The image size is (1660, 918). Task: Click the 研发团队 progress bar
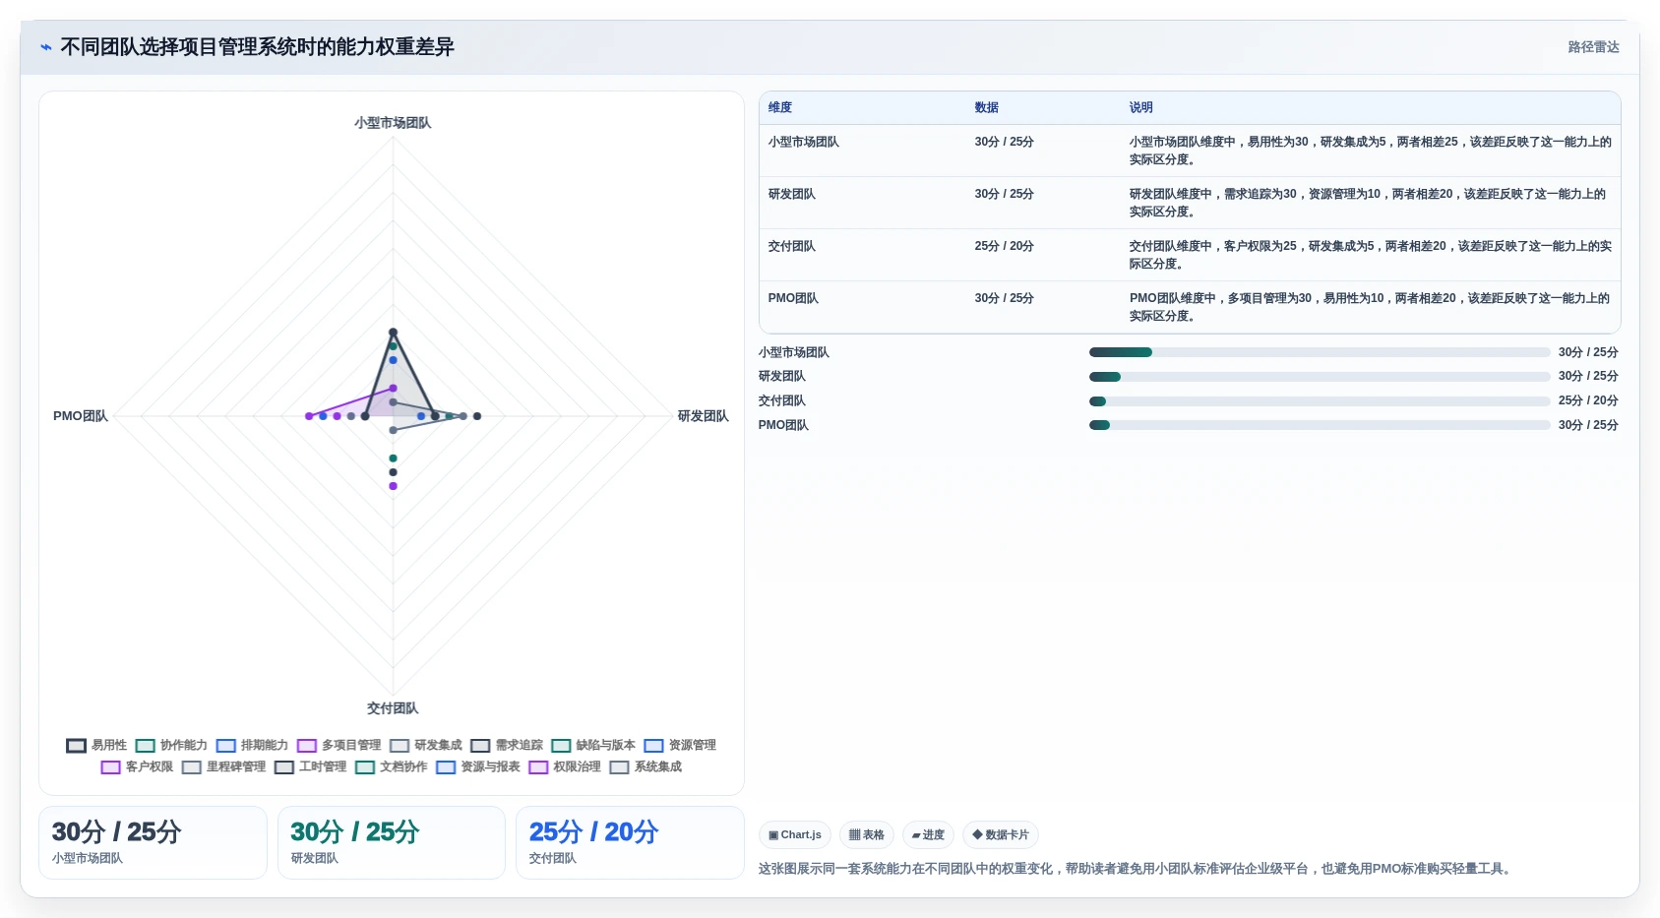1320,377
